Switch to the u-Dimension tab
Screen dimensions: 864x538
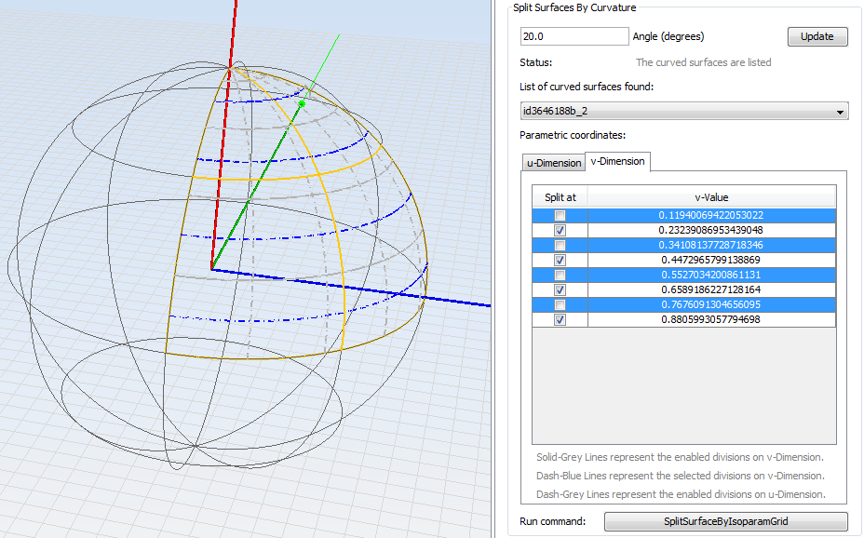[x=554, y=163]
